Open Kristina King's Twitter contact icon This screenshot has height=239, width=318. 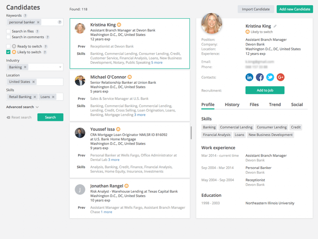click(x=270, y=77)
